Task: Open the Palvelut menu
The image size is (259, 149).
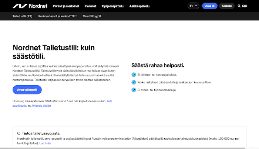Action: point(91,6)
